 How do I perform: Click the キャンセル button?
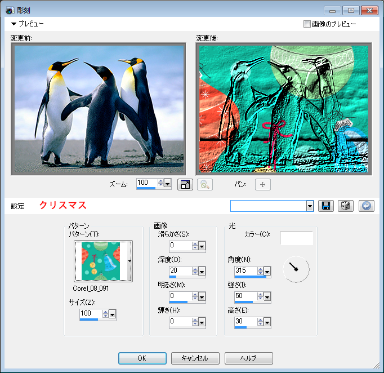click(193, 358)
